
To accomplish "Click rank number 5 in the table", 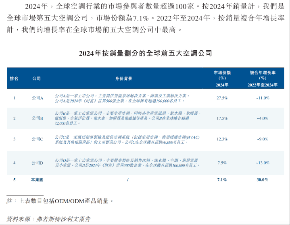I will pos(14,180).
